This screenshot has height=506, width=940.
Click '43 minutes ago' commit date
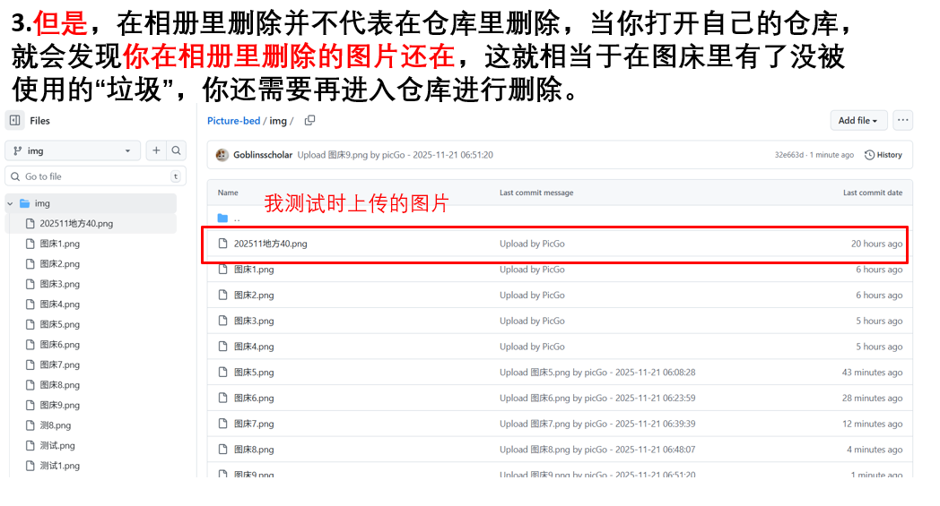[872, 373]
